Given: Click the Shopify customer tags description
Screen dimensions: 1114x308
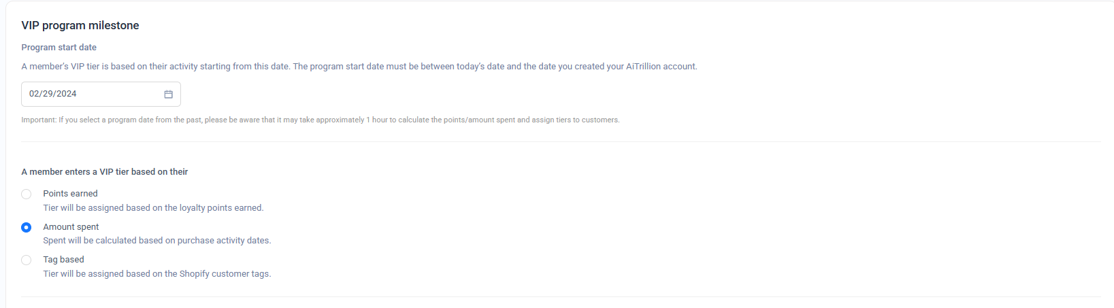Looking at the screenshot, I should pos(157,274).
